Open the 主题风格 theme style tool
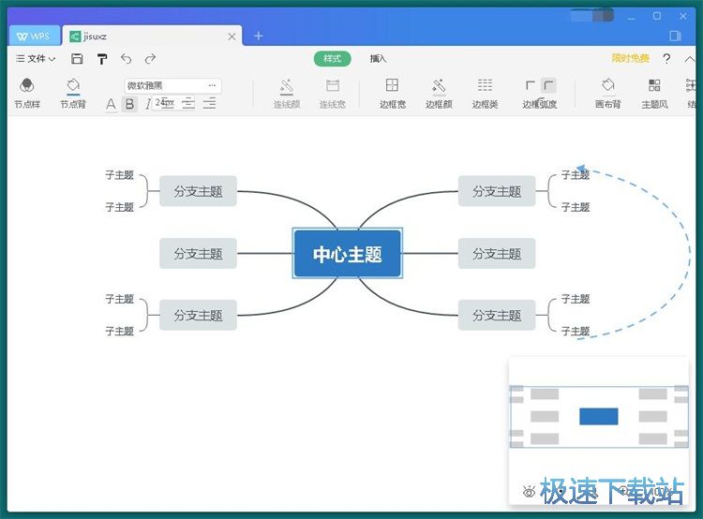The width and height of the screenshot is (703, 519). (x=654, y=94)
